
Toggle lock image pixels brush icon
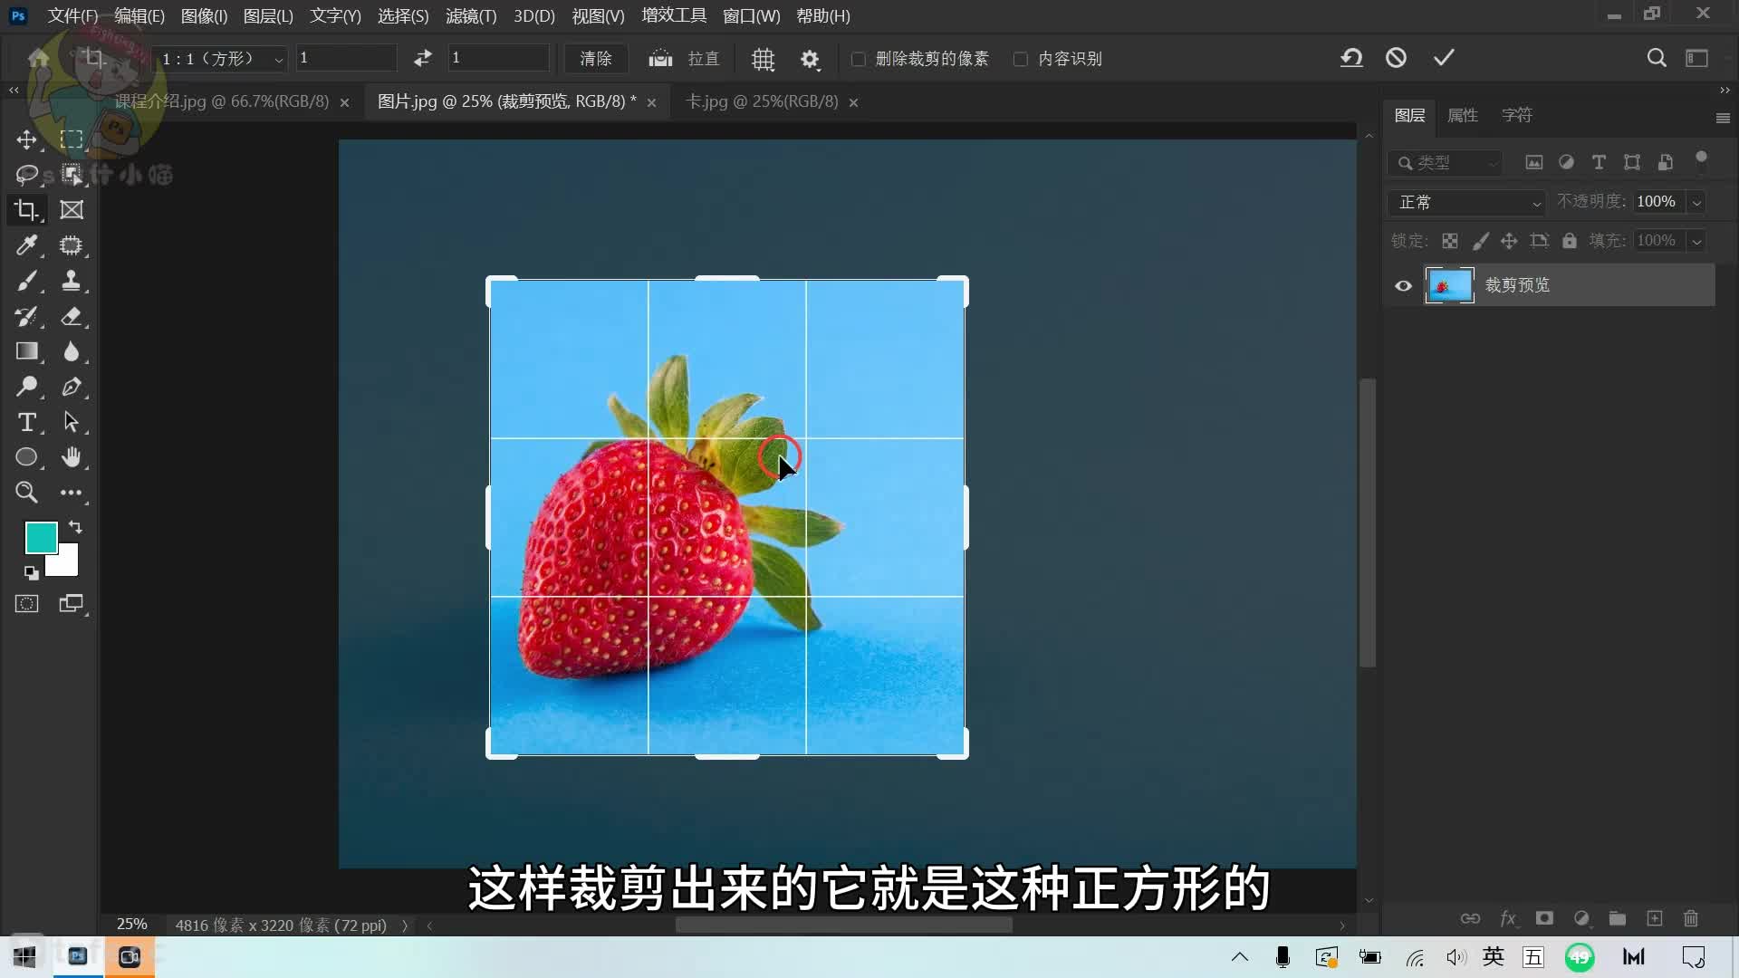click(x=1480, y=241)
